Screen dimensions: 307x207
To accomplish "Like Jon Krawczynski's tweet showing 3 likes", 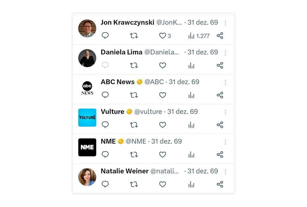I will pos(162,35).
